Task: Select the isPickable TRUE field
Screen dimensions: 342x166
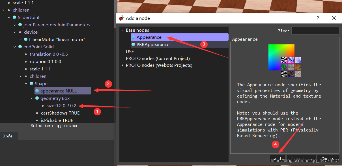Action: (57, 120)
